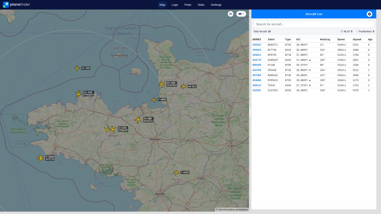This screenshot has width=381, height=214.
Task: Sort aircraft list by Speed column
Action: 341,39
